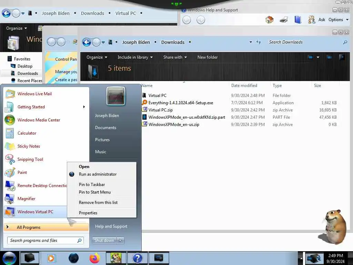Show hidden tray icons arrow
The image size is (353, 265).
coord(301,258)
